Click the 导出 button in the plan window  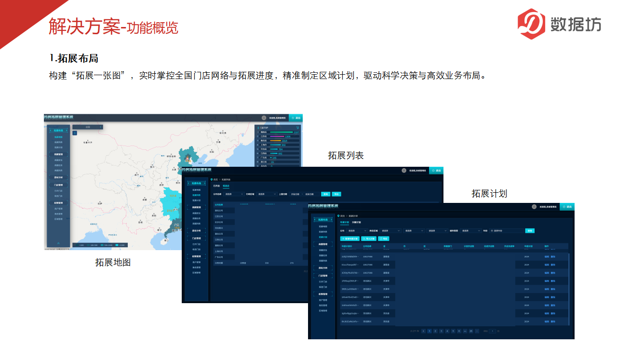click(x=384, y=239)
